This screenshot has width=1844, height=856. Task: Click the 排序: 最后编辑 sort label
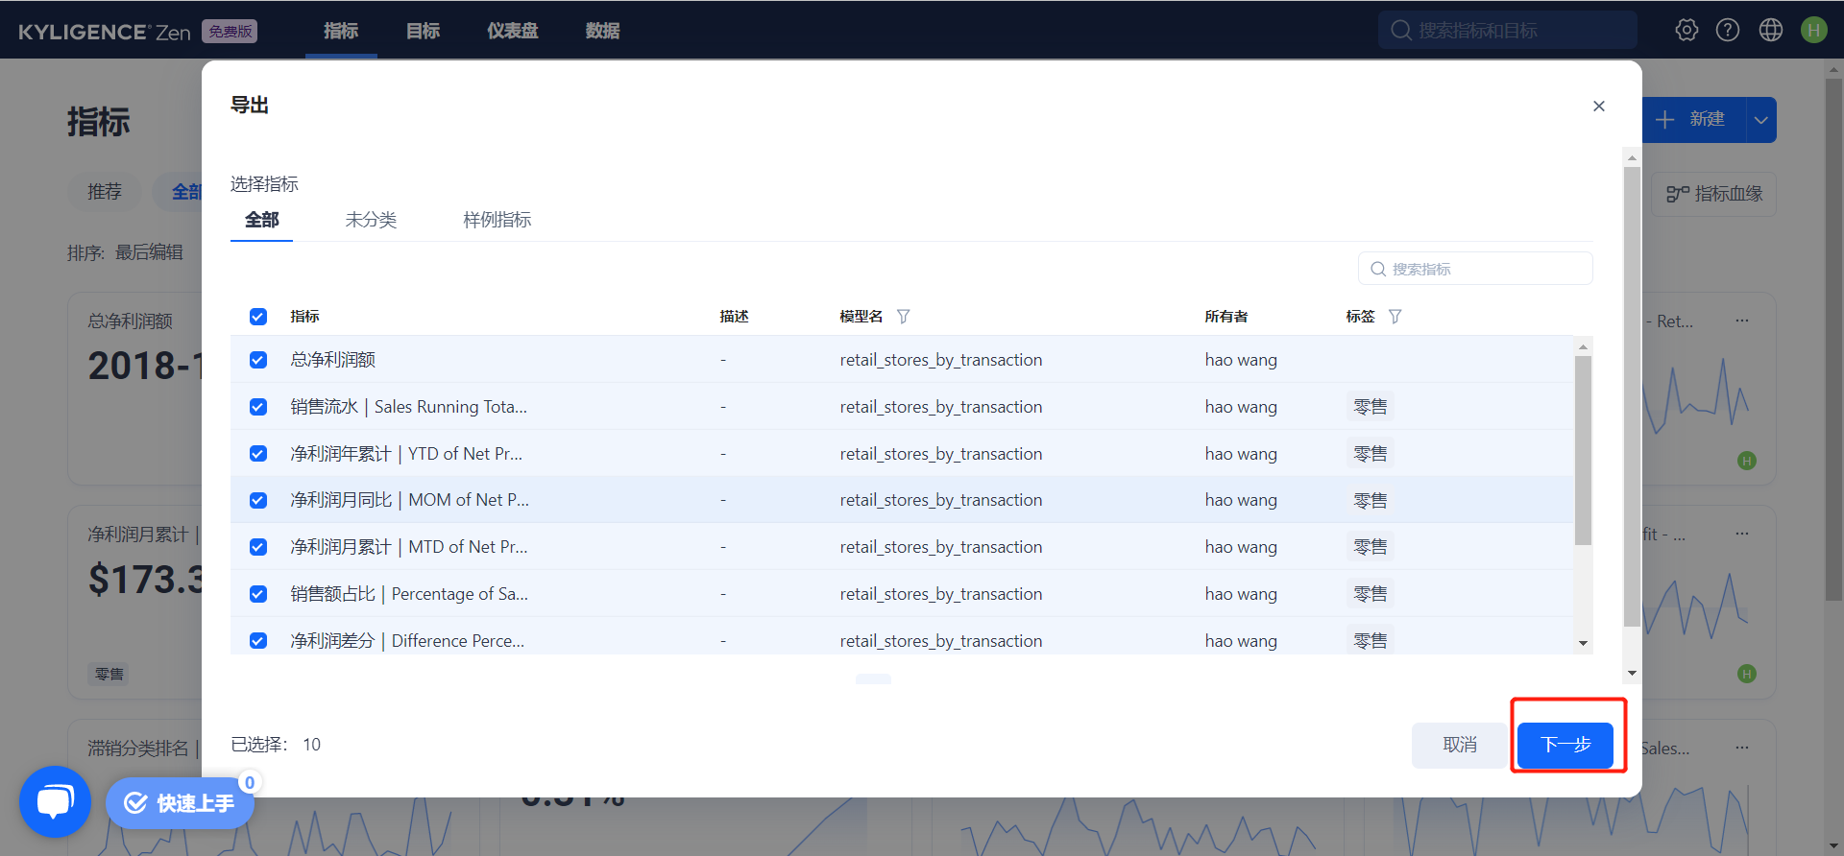coord(125,252)
